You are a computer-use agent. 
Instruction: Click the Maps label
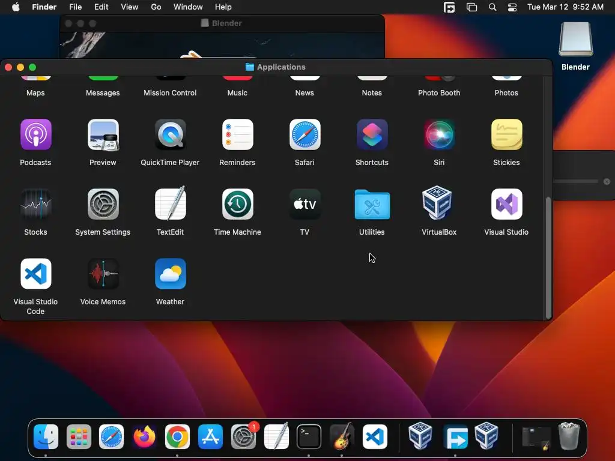[x=35, y=93]
